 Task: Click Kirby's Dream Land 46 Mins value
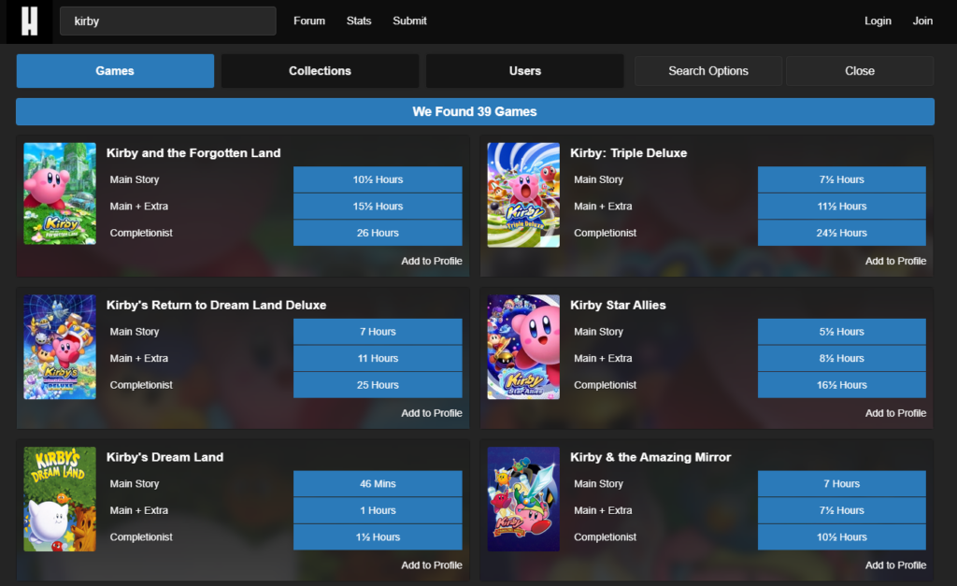click(378, 483)
